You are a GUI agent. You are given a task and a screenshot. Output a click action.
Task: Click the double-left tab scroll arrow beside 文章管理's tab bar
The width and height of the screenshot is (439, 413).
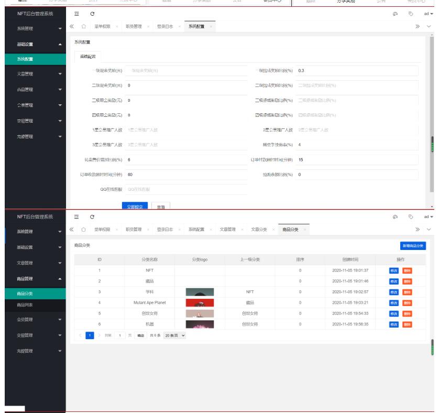71,230
